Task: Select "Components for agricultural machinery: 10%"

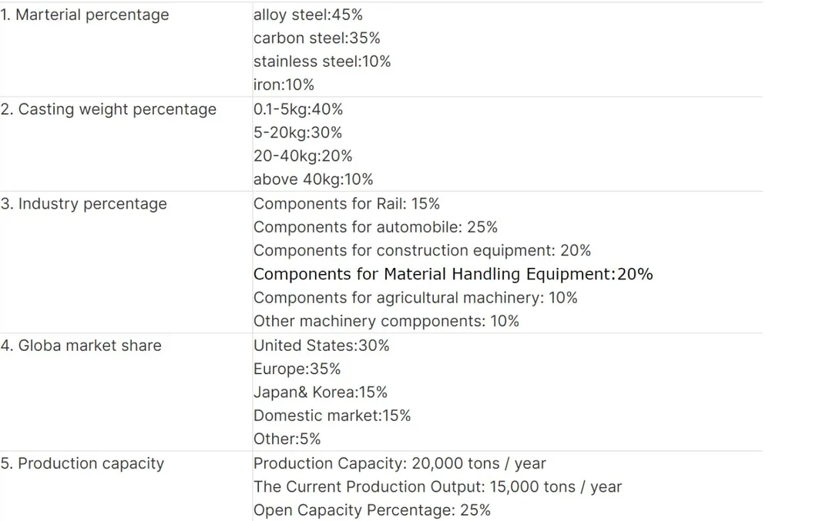Action: tap(415, 297)
